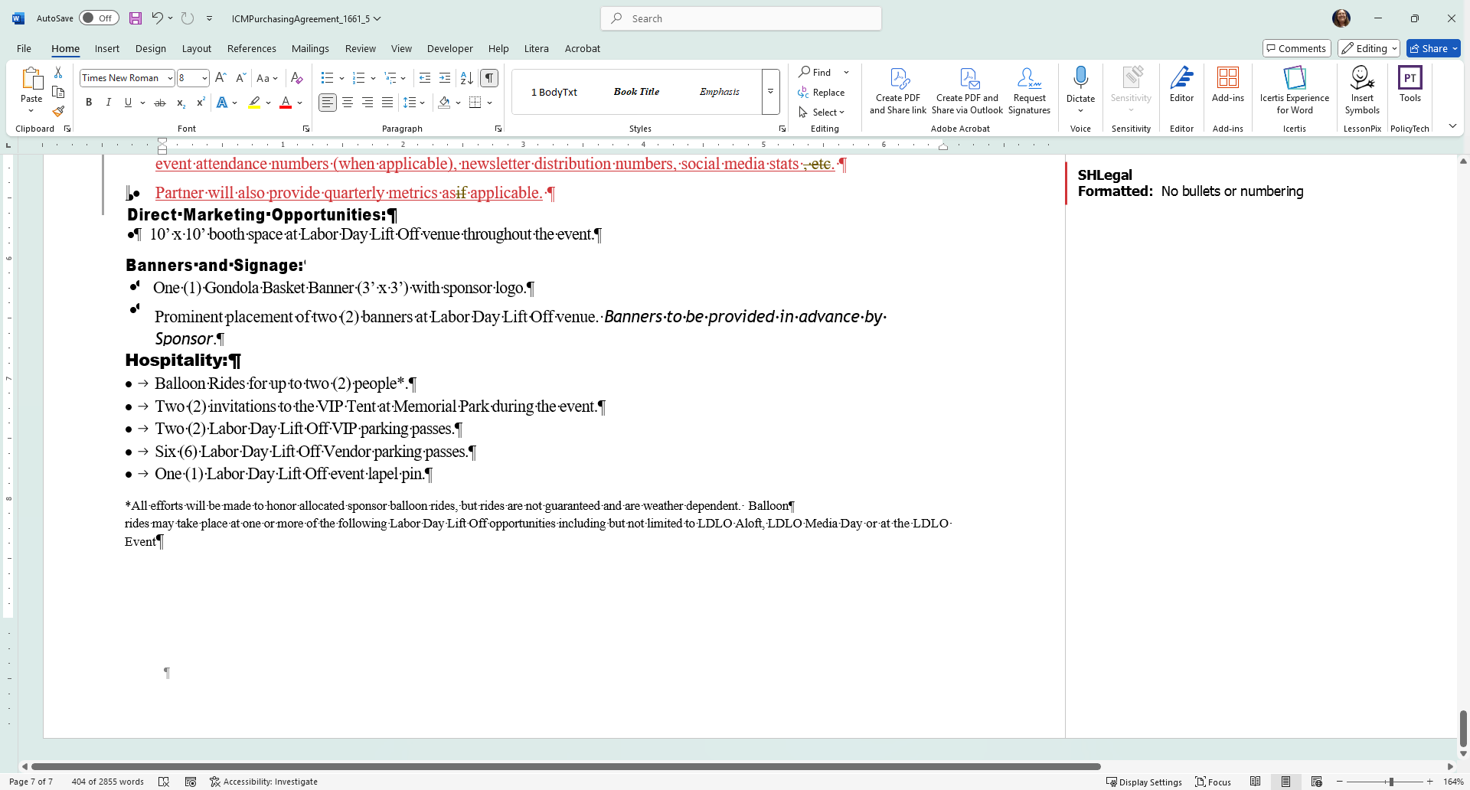Click the text highlight color button
This screenshot has width=1470, height=790.
pyautogui.click(x=255, y=103)
